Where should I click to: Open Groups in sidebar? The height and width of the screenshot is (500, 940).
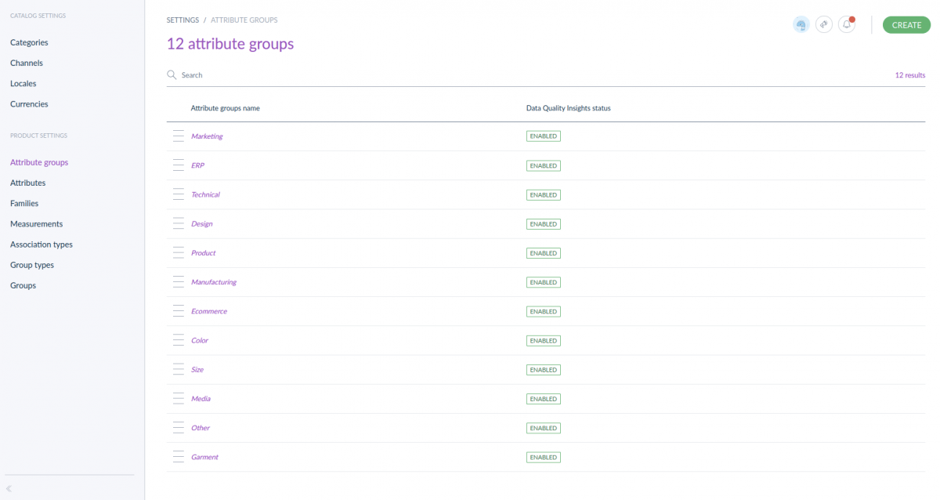(x=23, y=285)
